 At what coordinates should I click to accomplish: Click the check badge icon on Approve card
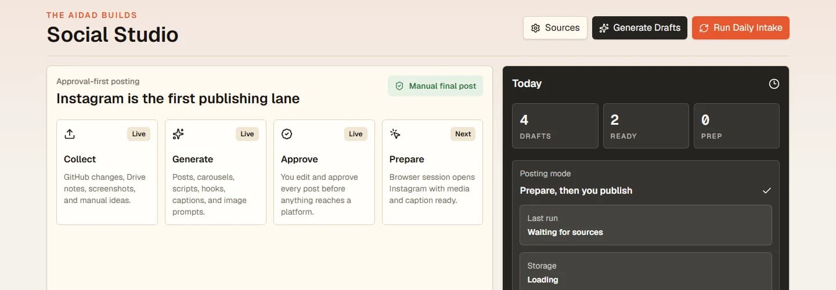point(287,134)
